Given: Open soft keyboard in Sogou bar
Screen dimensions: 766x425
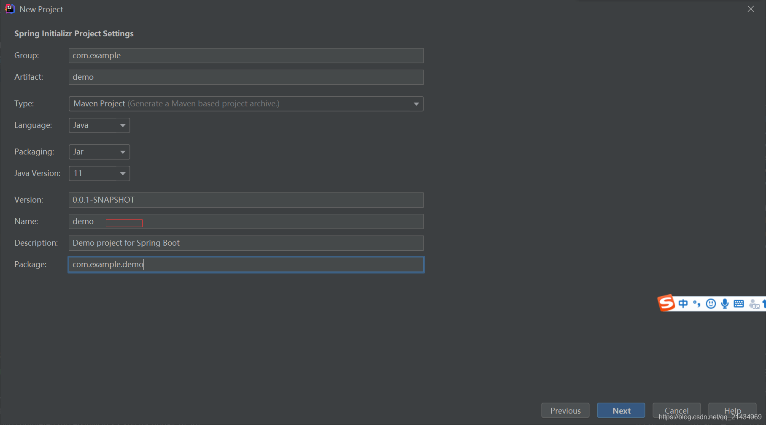Looking at the screenshot, I should [739, 303].
